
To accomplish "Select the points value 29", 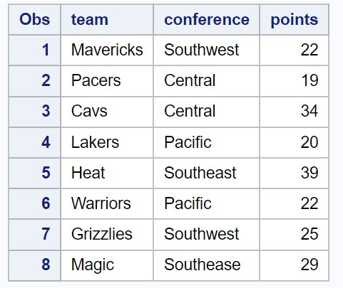I will (295, 265).
